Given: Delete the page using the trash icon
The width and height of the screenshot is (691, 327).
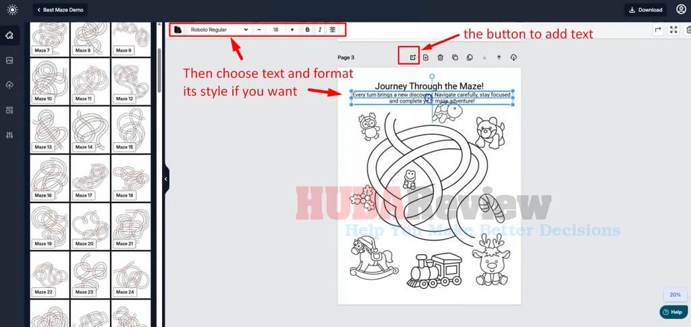Looking at the screenshot, I should tap(440, 57).
